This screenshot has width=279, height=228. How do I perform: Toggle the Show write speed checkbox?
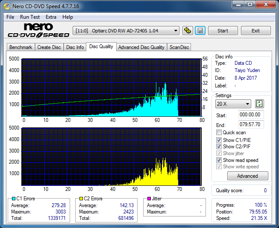coord(219,167)
